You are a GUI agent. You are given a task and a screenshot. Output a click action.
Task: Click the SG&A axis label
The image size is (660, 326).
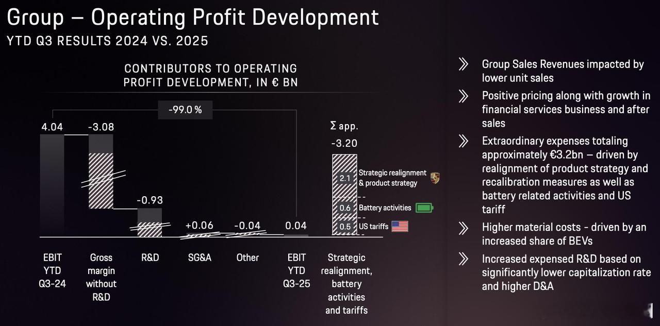[199, 258]
